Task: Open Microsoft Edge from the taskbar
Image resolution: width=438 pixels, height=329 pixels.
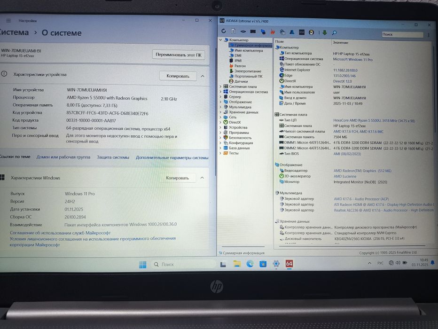Action: point(250,263)
